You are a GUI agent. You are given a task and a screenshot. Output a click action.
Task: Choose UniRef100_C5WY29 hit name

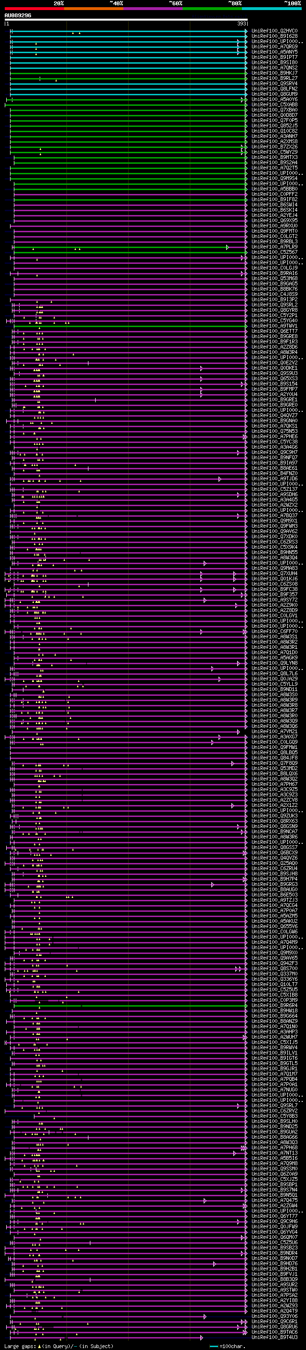click(274, 152)
